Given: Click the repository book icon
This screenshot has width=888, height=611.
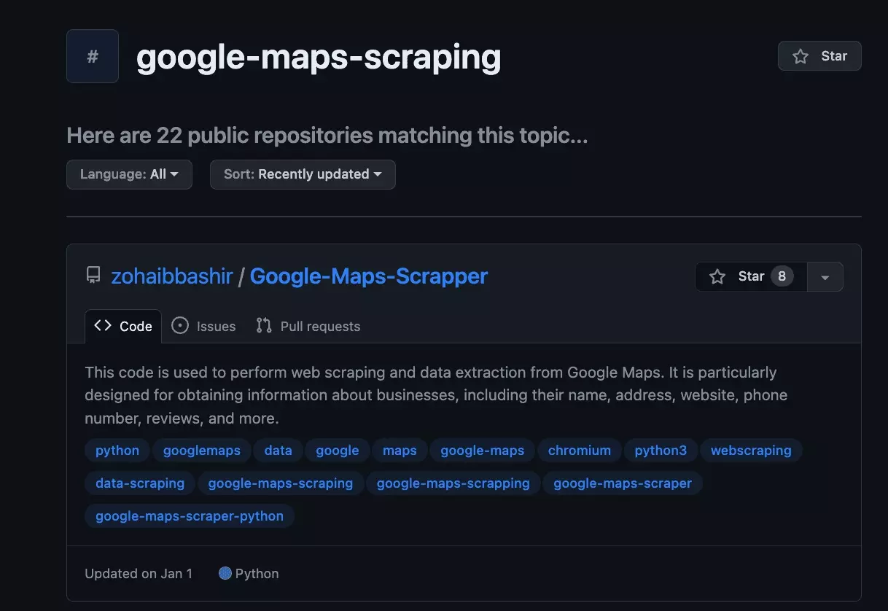Looking at the screenshot, I should click(x=93, y=276).
